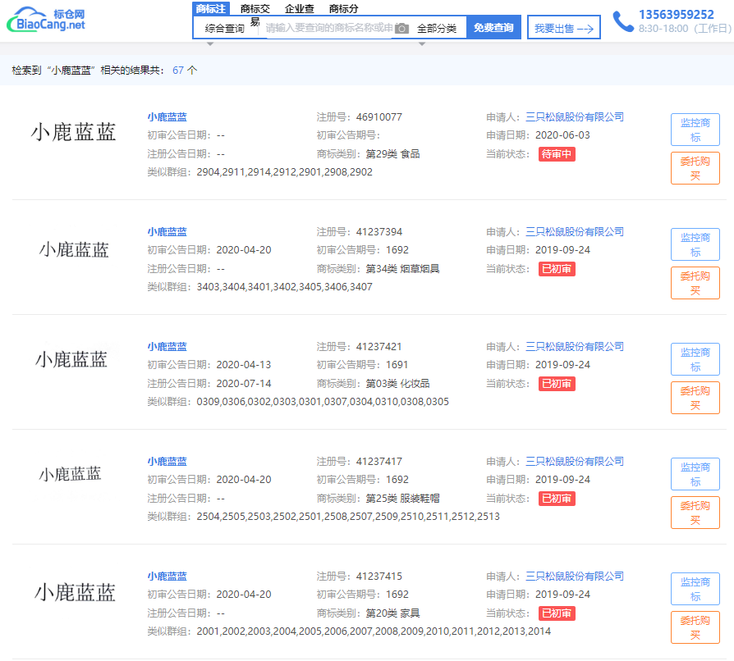Open trademark image for registration 41237415
Viewport: 734px width, 661px height.
point(75,592)
